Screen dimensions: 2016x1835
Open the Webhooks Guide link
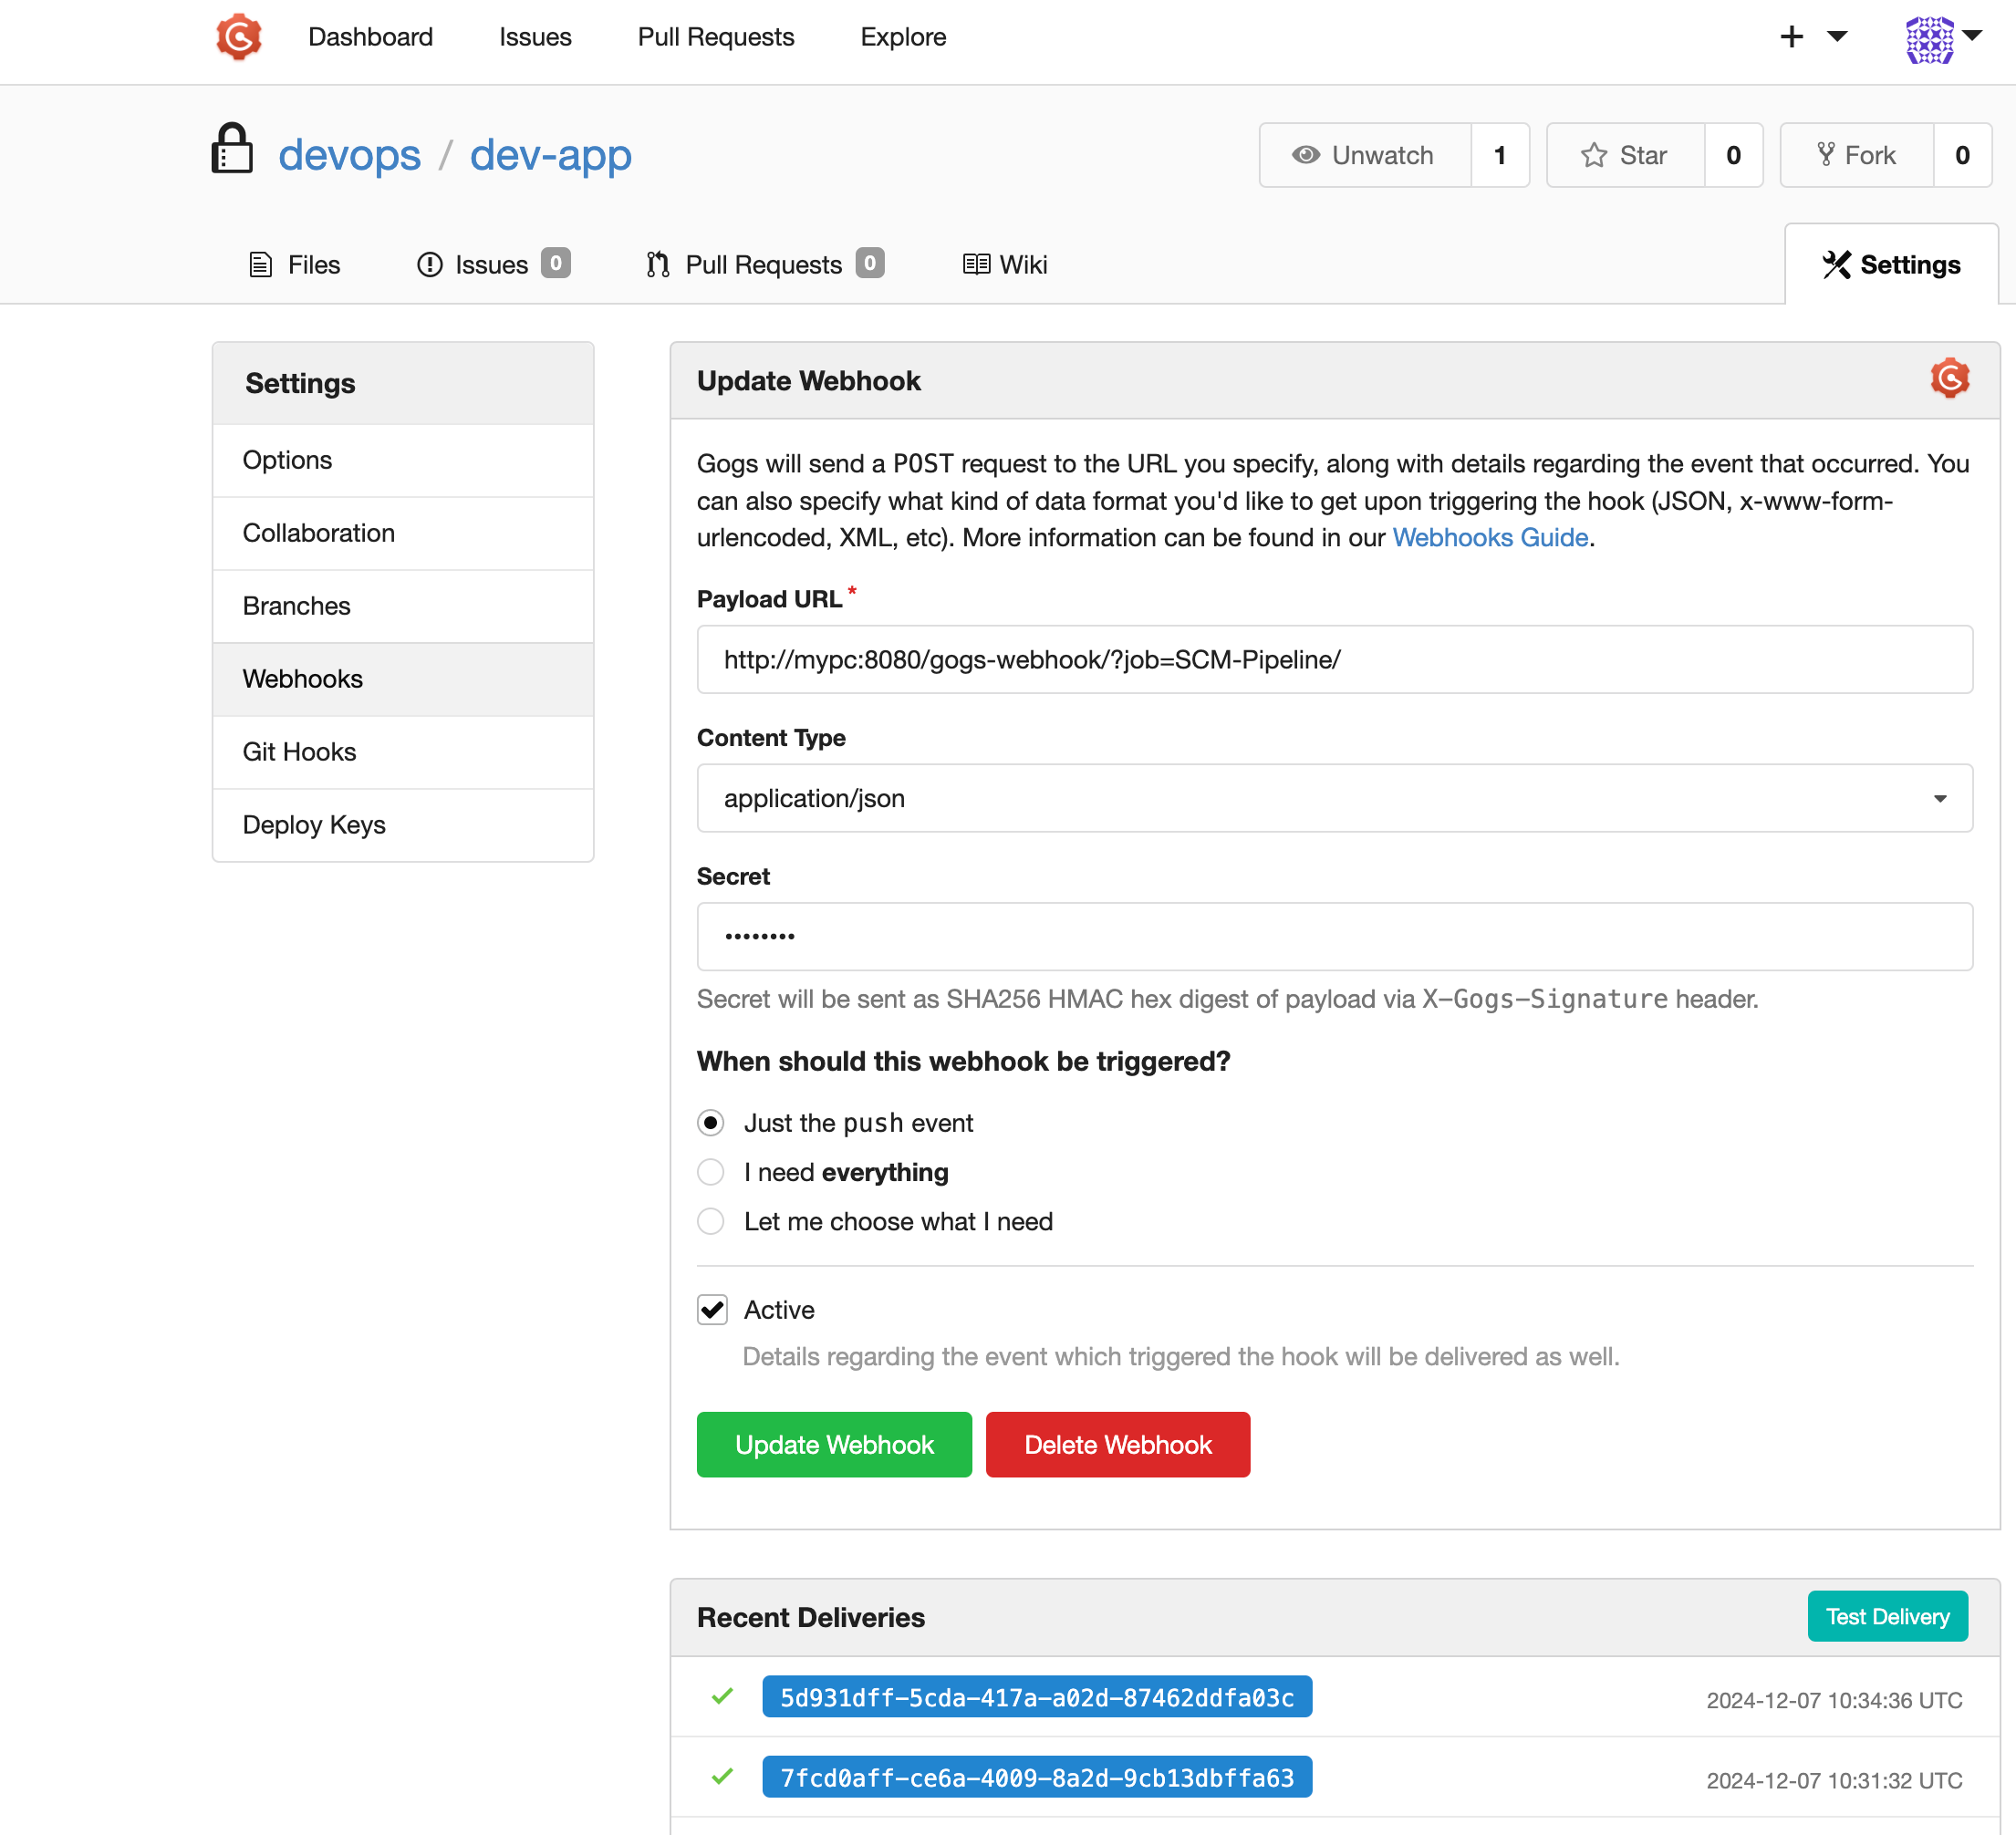(1489, 538)
